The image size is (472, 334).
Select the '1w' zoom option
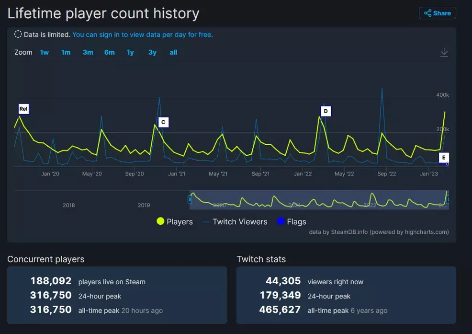45,52
